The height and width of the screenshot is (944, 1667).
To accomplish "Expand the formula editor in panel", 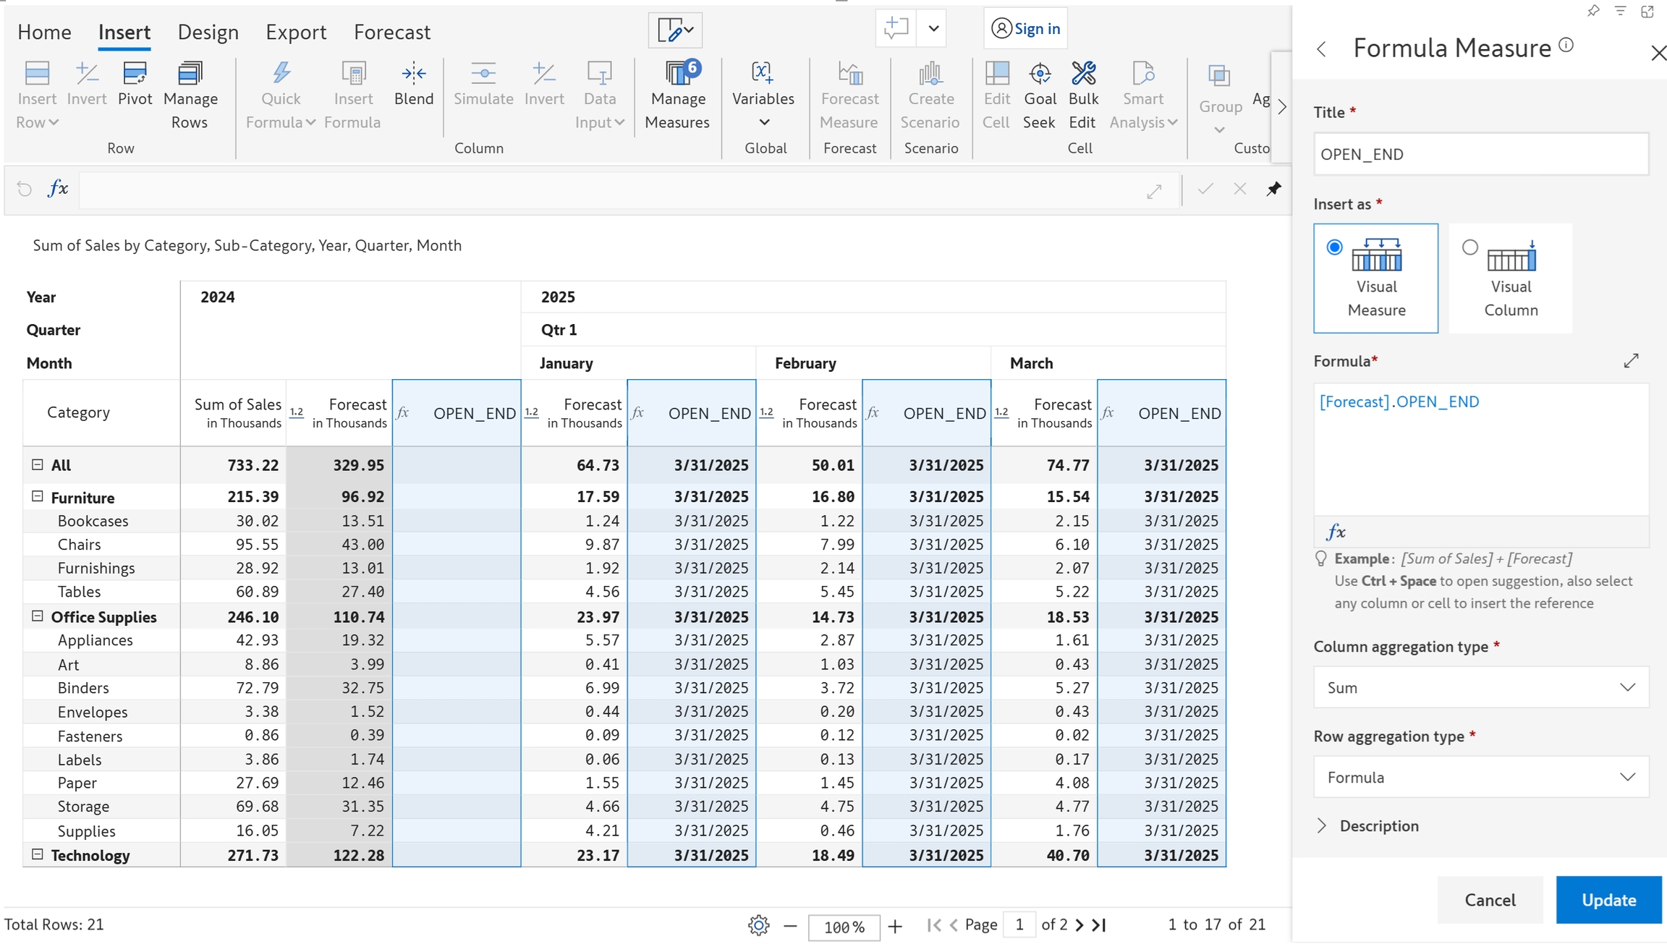I will [x=1631, y=360].
